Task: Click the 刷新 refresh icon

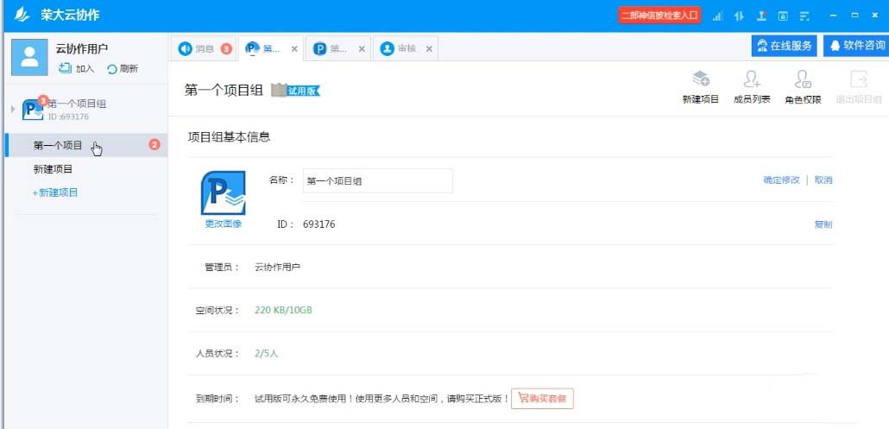Action: 111,69
